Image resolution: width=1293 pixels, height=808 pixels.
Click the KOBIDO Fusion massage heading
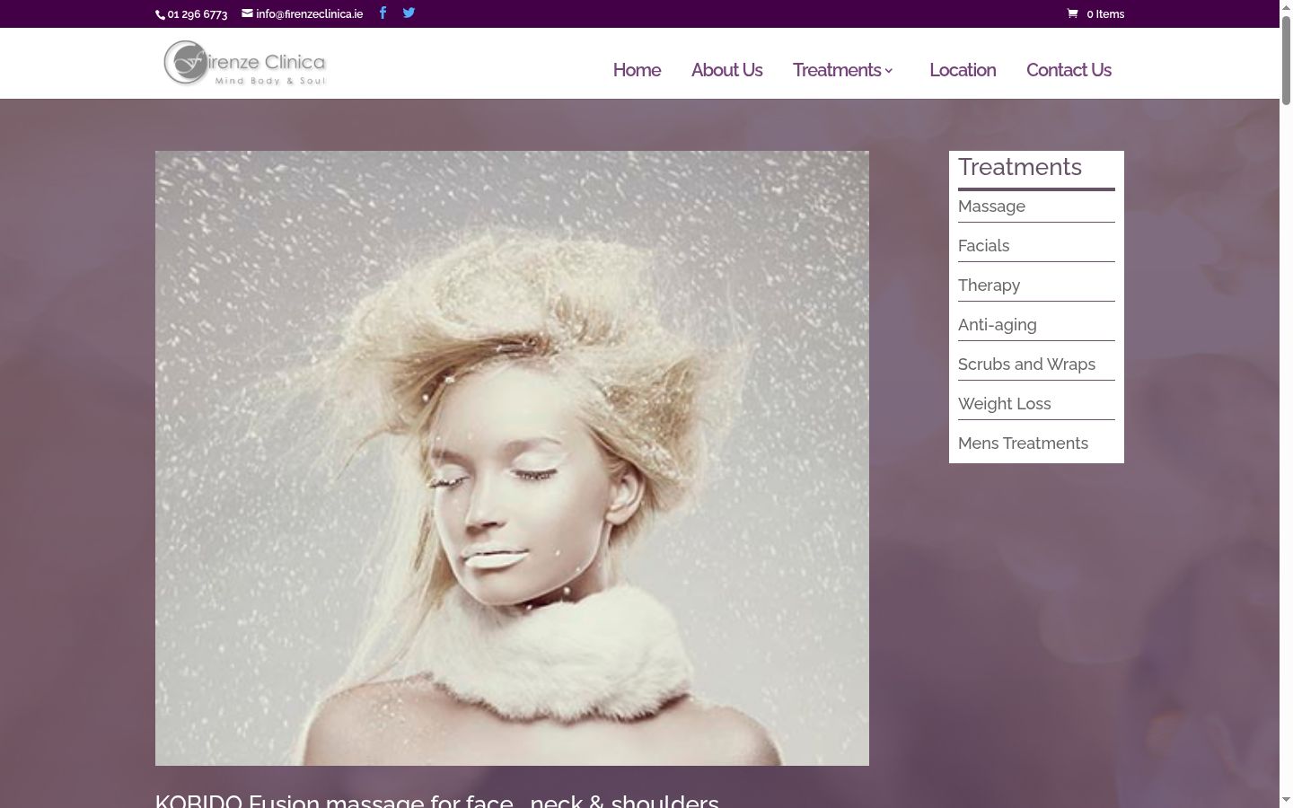click(x=437, y=801)
